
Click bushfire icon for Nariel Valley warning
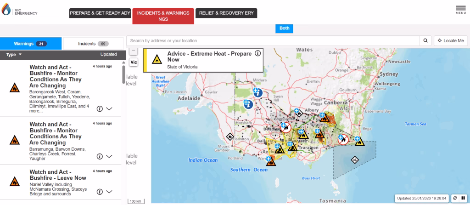tap(14, 181)
